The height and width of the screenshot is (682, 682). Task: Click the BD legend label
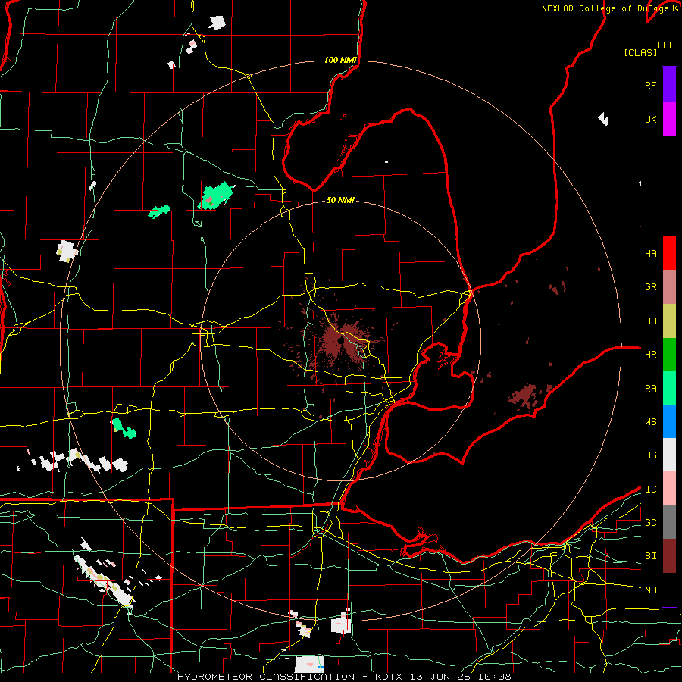[650, 321]
